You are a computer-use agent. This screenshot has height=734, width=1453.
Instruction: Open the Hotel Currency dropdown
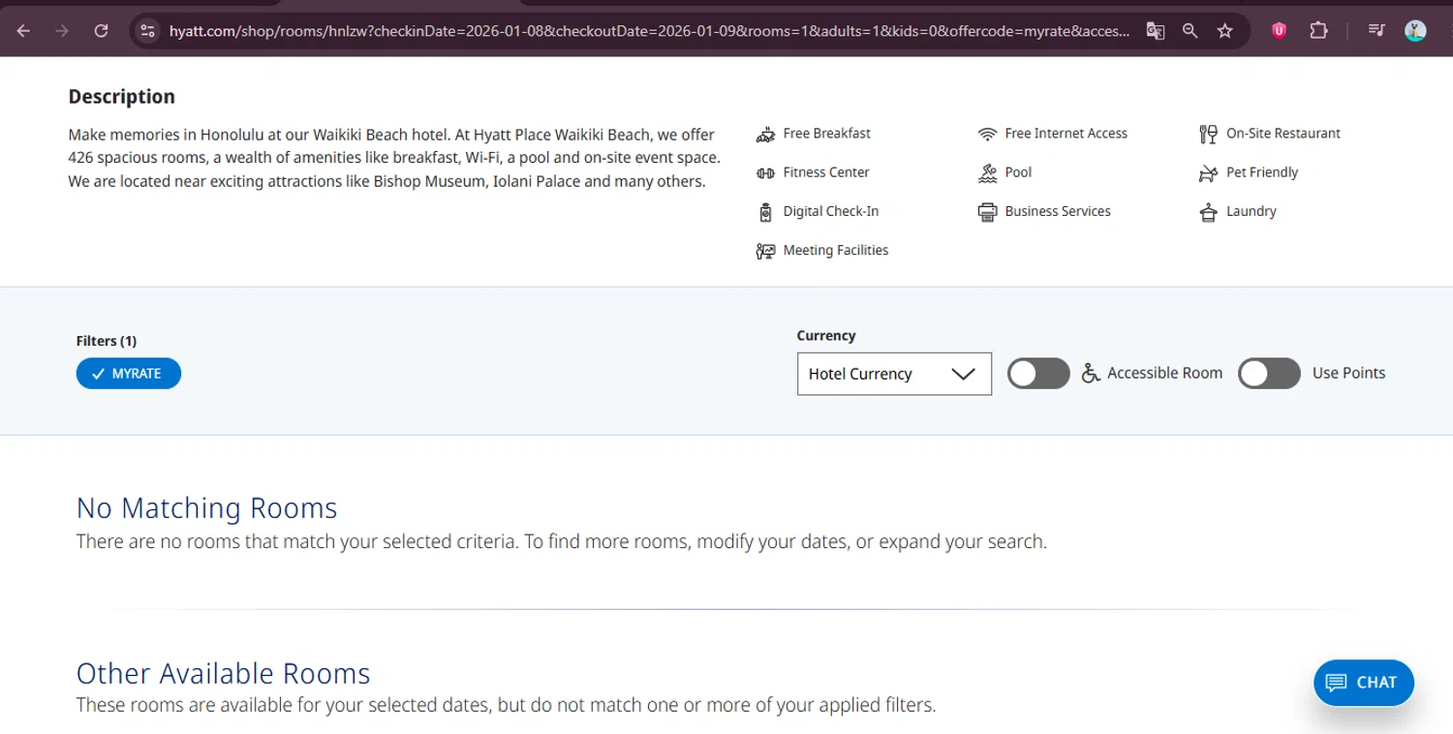tap(894, 374)
